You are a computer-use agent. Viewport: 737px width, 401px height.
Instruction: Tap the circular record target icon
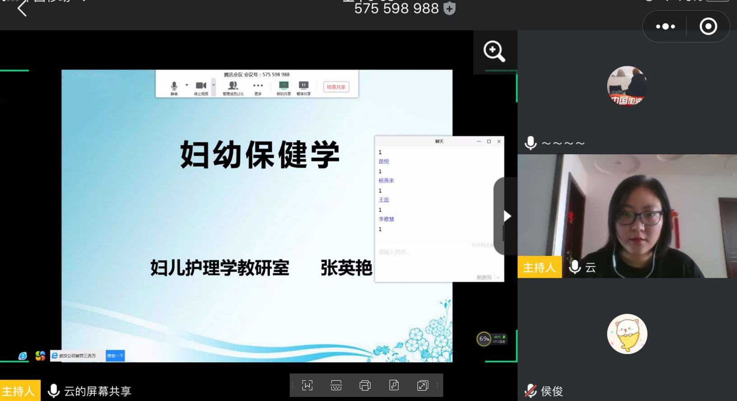tap(708, 27)
